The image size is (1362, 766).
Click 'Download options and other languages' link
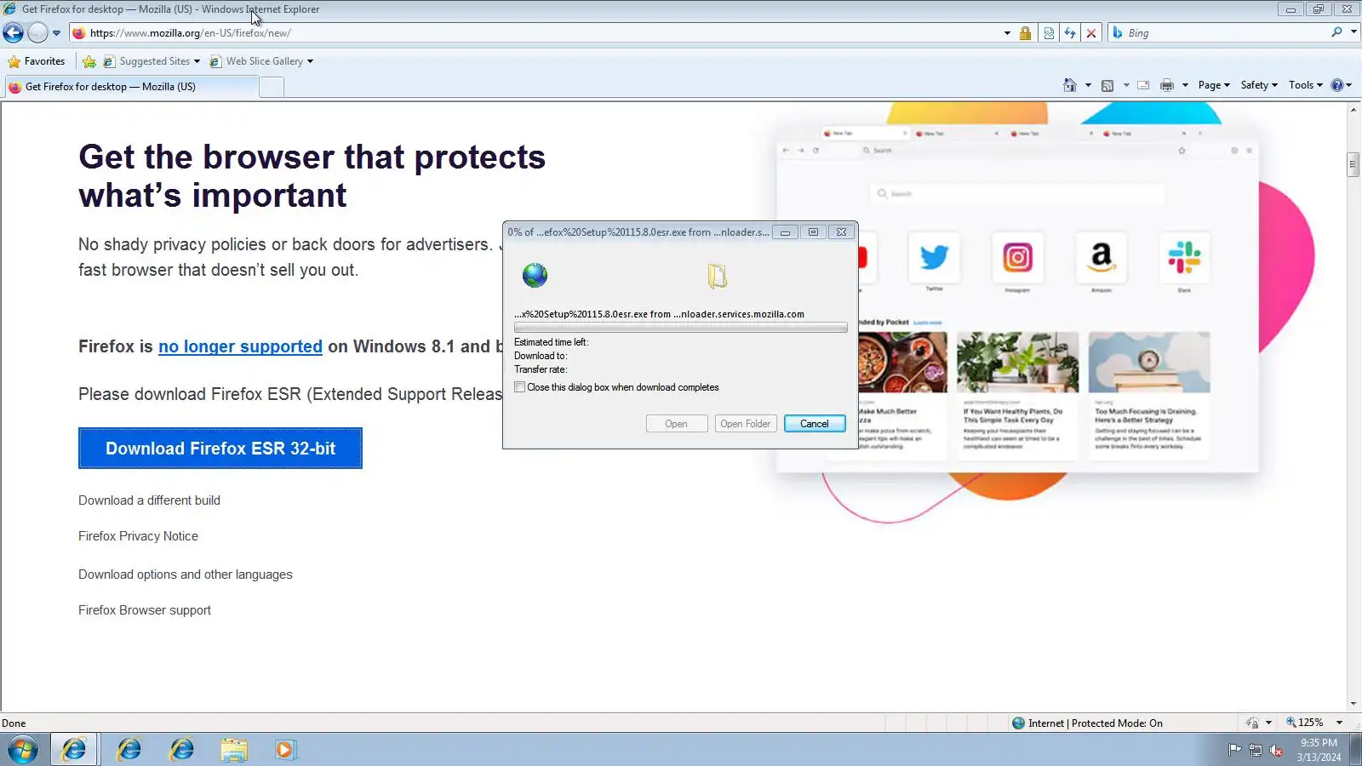[x=186, y=574]
